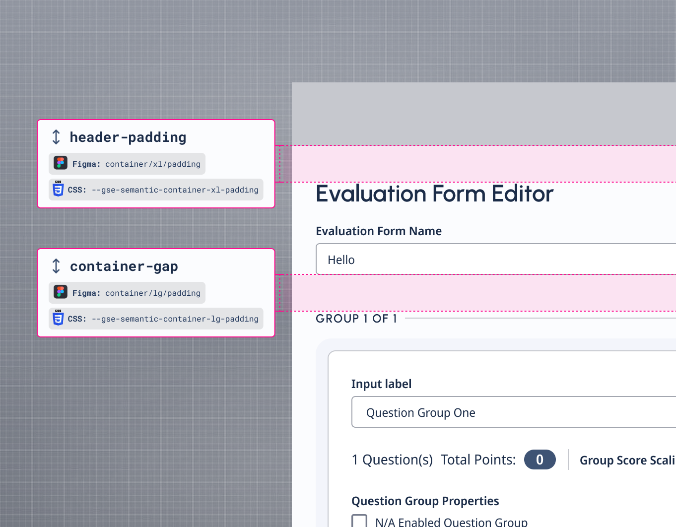676x527 pixels.
Task: Click the header-padding annotation title
Action: tap(128, 137)
